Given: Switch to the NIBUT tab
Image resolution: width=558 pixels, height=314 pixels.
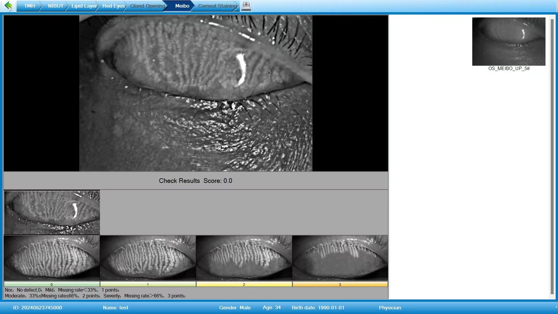Looking at the screenshot, I should (55, 6).
